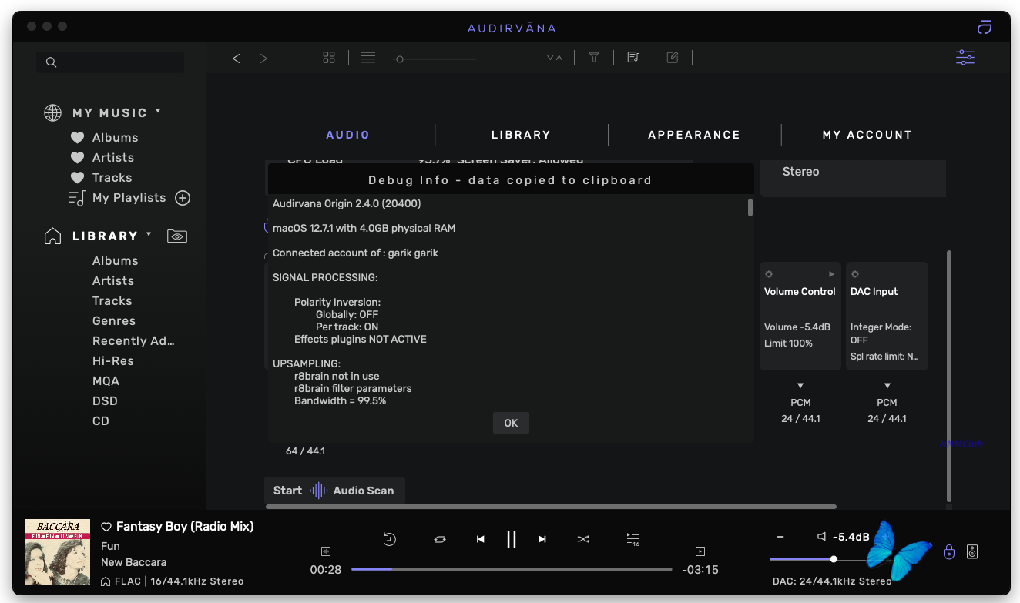Click the 'Connected account of : garik garik' line
This screenshot has height=603, width=1020.
tap(355, 253)
